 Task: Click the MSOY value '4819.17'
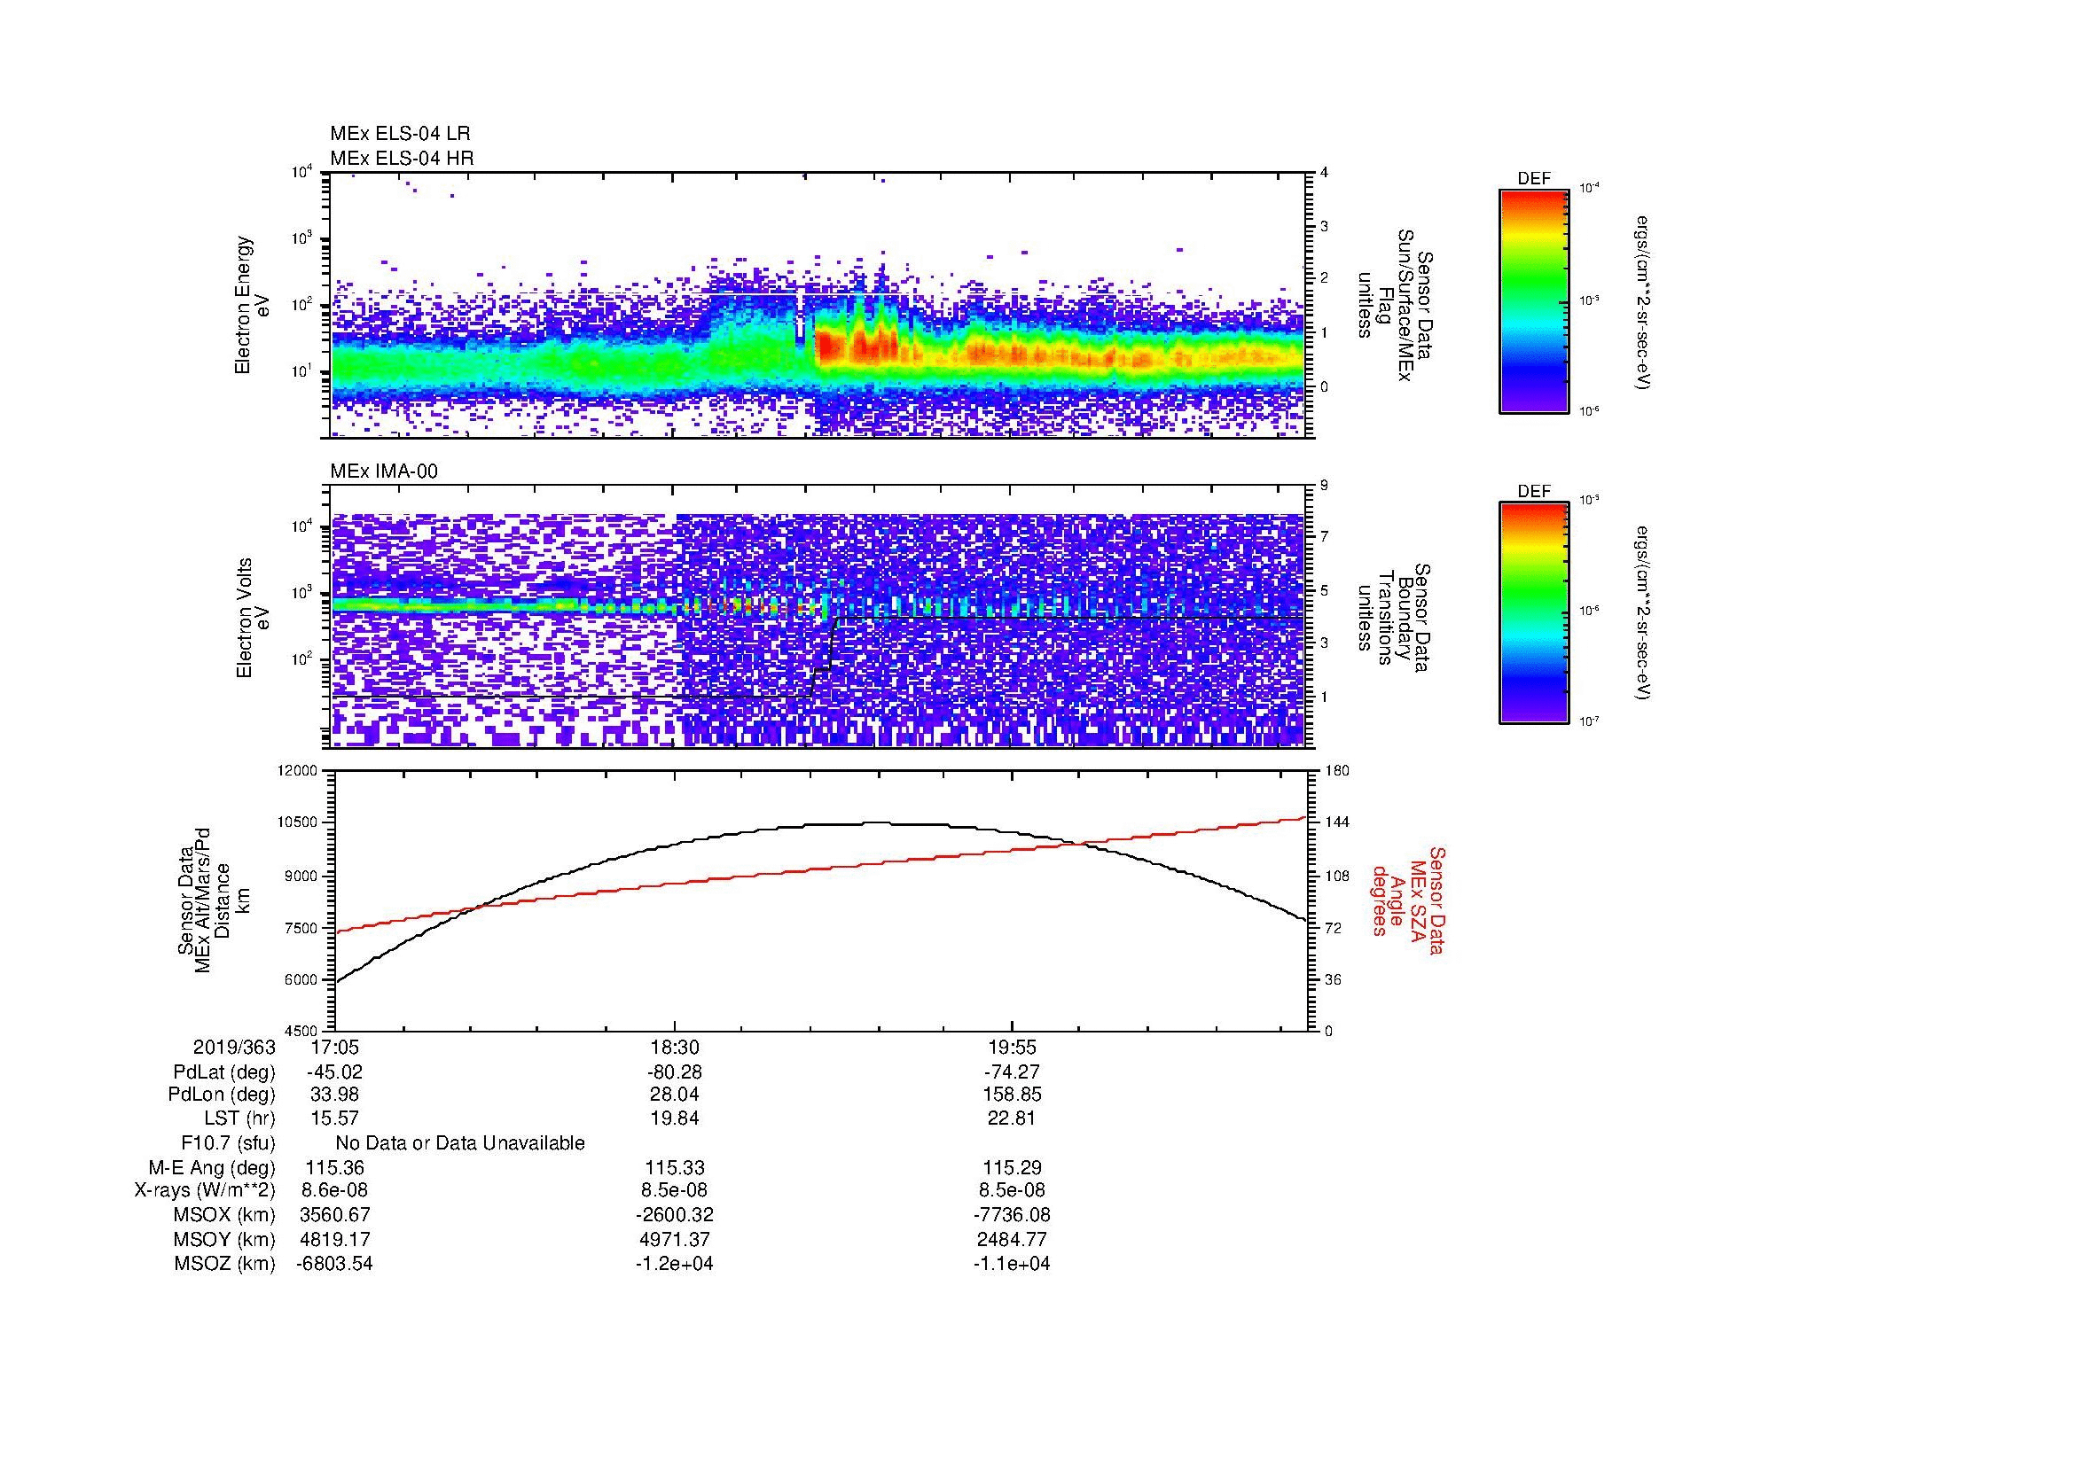click(335, 1240)
